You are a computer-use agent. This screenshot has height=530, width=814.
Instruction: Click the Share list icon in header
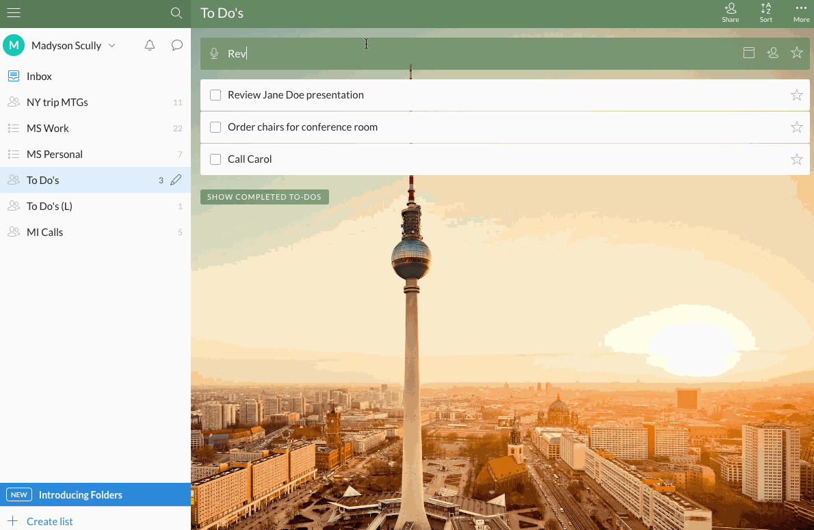731,12
